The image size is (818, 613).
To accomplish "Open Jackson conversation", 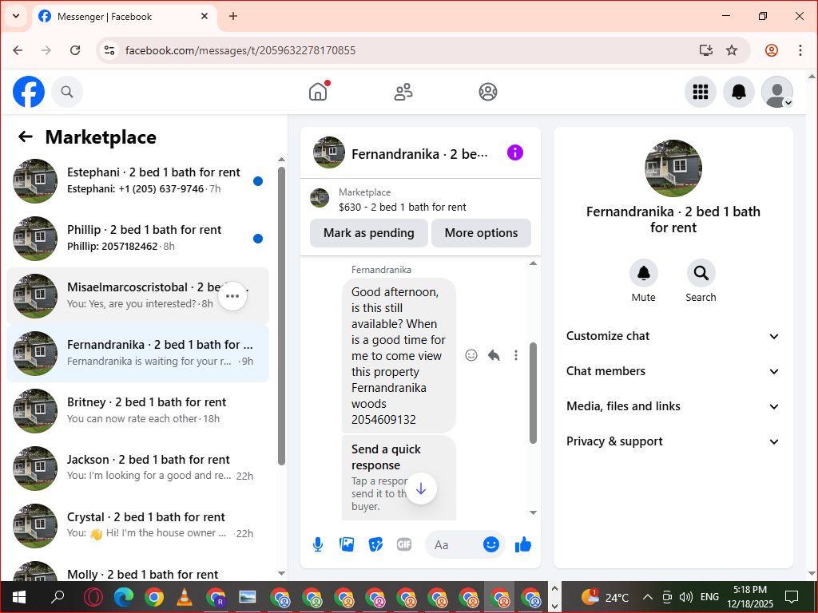I will 137,468.
